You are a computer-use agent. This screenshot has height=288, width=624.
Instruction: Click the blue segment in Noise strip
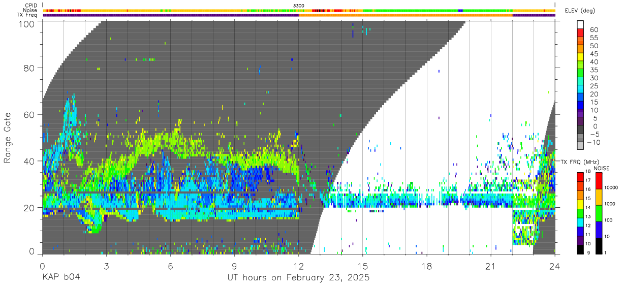(460, 10)
